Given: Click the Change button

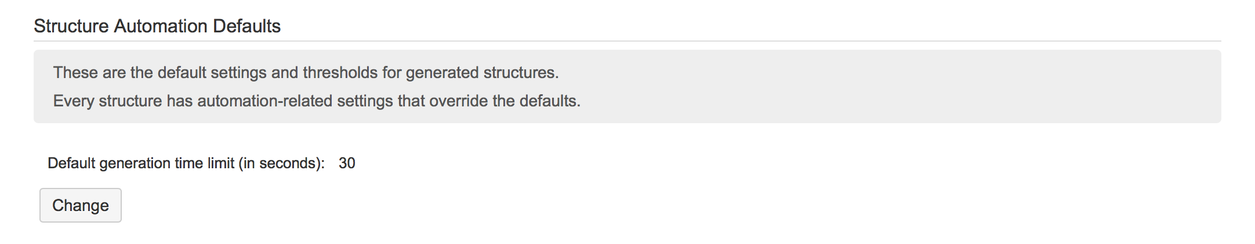Looking at the screenshot, I should 80,205.
